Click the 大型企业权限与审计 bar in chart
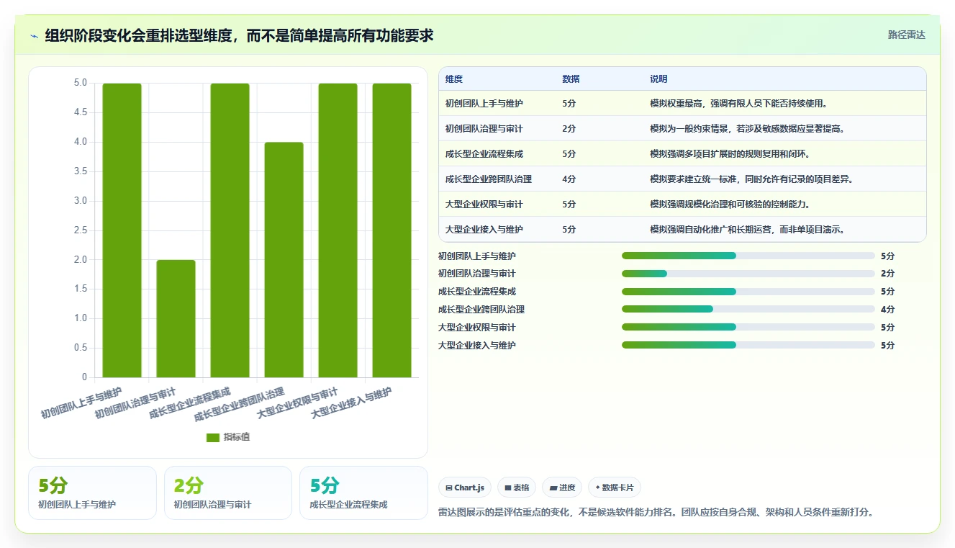This screenshot has width=955, height=548. click(x=338, y=230)
